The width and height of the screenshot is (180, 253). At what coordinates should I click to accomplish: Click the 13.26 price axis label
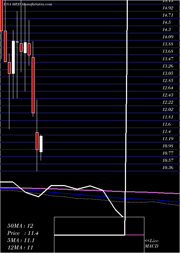pos(168,66)
